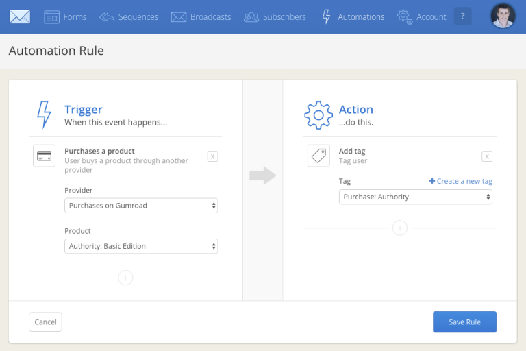Click the lightning bolt Trigger icon
Screen dimensions: 526x351
44,114
